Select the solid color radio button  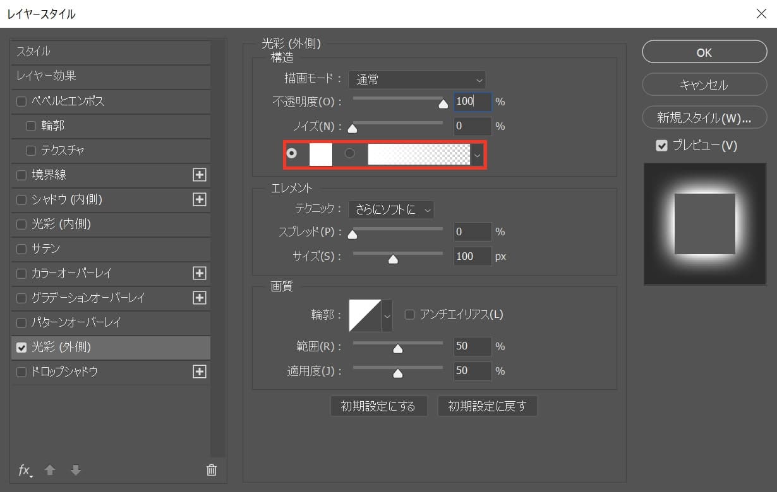click(x=291, y=153)
